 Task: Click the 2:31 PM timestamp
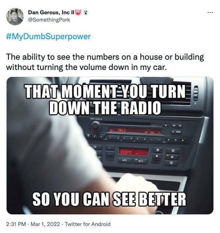tap(16, 224)
